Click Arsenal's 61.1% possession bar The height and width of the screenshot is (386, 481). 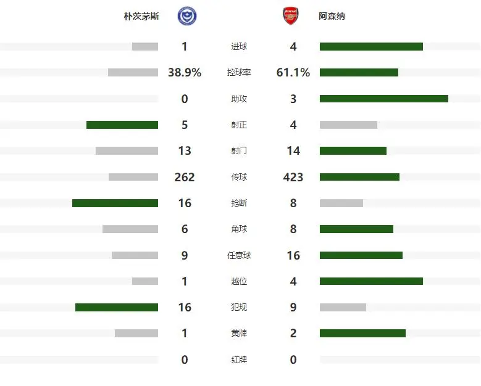coord(359,73)
